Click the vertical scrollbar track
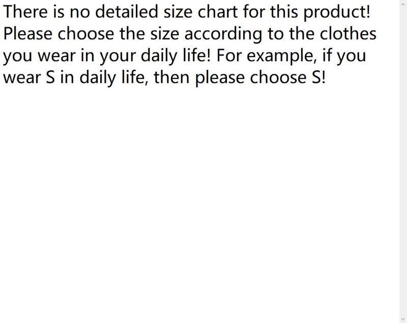Screen dimensions: 407x323 (403, 162)
